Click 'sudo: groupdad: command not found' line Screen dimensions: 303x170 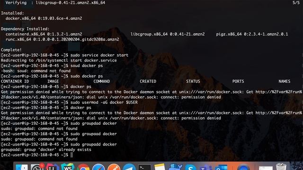pyautogui.click(x=39, y=128)
